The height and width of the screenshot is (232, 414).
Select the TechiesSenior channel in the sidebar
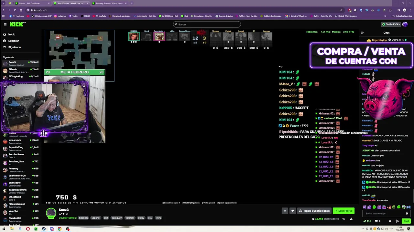(21, 156)
